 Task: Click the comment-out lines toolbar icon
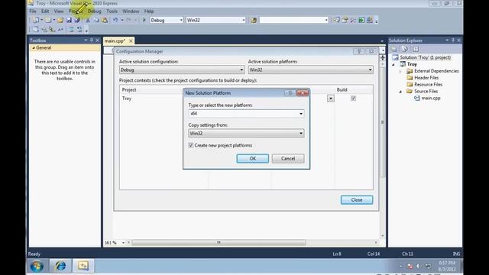click(x=71, y=30)
